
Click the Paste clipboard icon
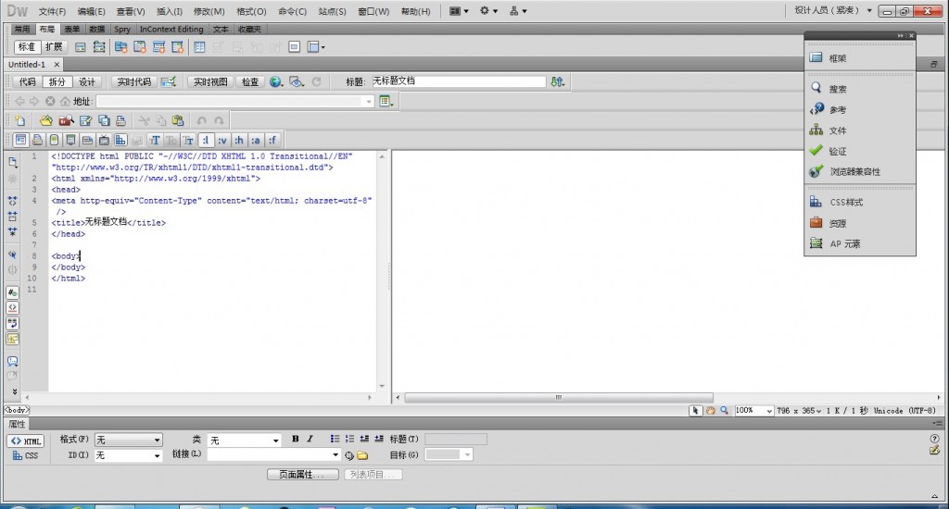pos(177,120)
